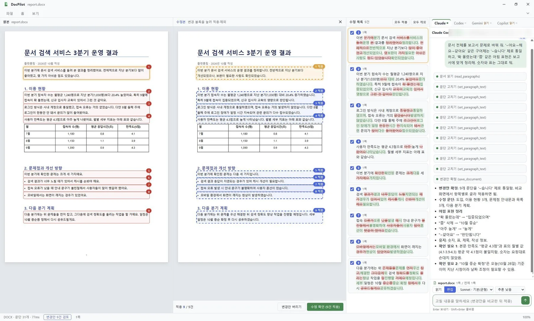534x321 pixels.
Task: Click the '2 적용' blue badge
Action: [x=319, y=91]
